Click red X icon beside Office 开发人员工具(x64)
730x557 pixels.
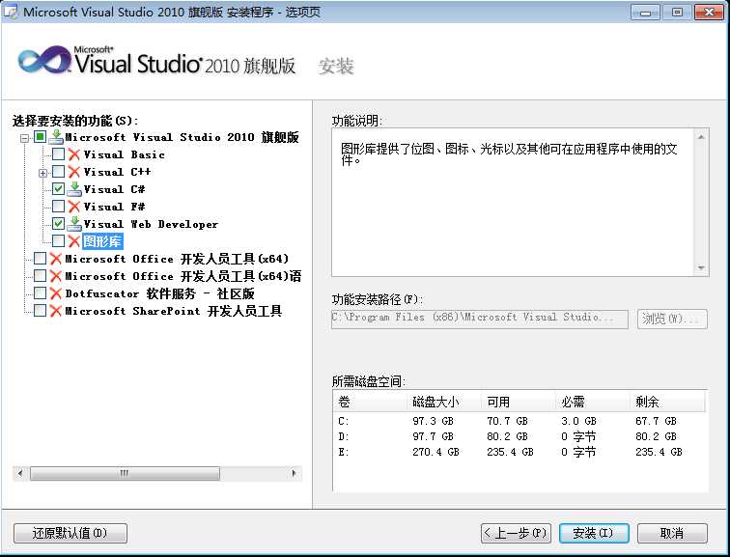[x=55, y=259]
